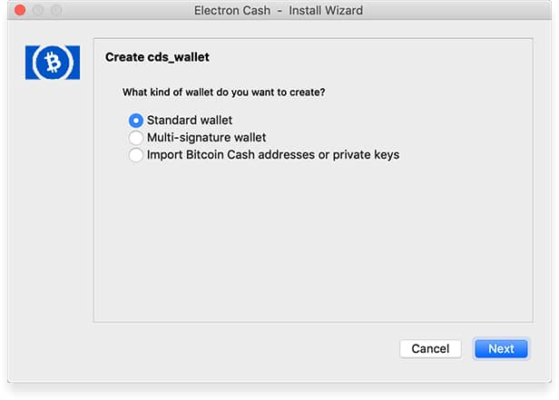
Task: Close the Install Wizard with the red button
Action: [20, 10]
